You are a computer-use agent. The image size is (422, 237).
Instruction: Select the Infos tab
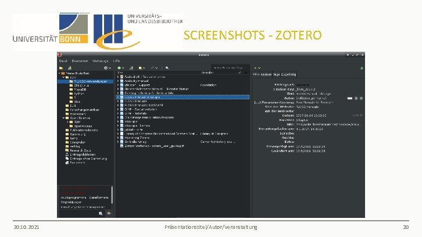pyautogui.click(x=256, y=74)
